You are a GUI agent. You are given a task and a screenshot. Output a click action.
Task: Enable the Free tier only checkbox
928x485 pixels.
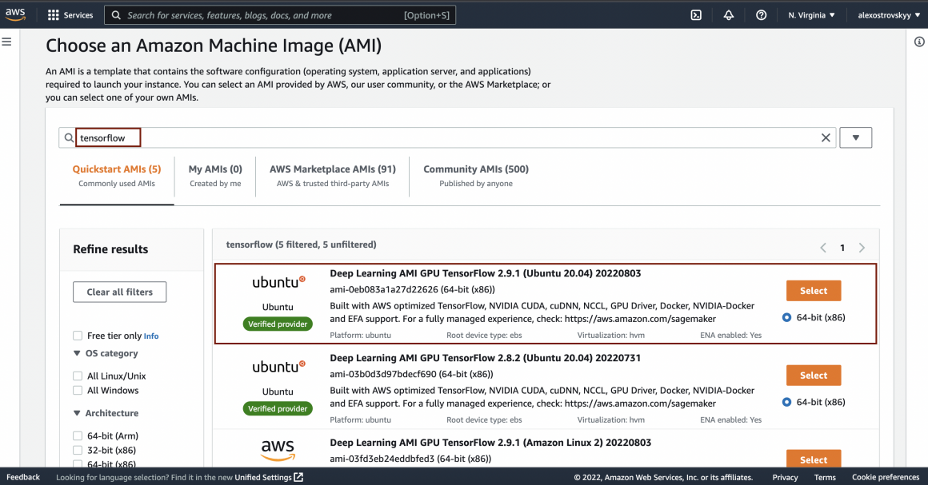tap(78, 336)
